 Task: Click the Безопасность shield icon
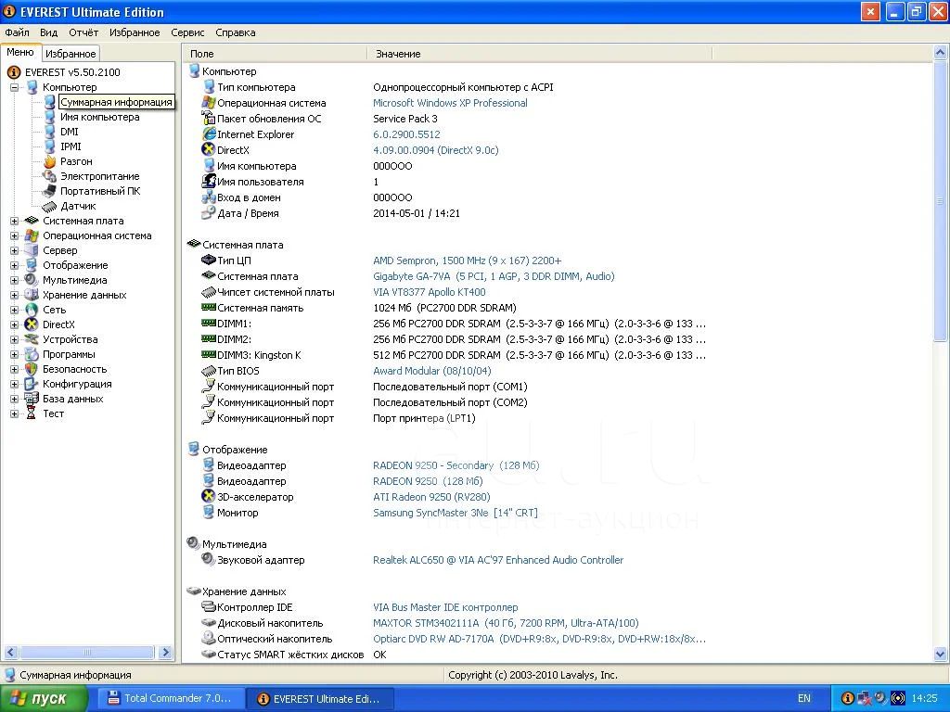pos(32,369)
